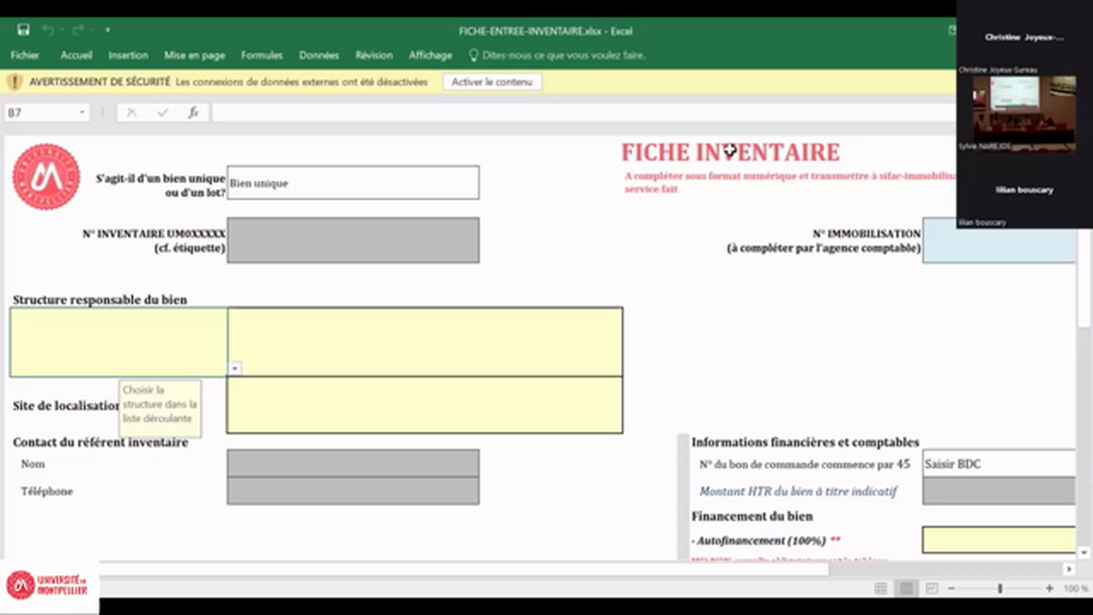Viewport: 1093px width, 615px height.
Task: Open Page Break Preview from status bar
Action: tap(932, 588)
